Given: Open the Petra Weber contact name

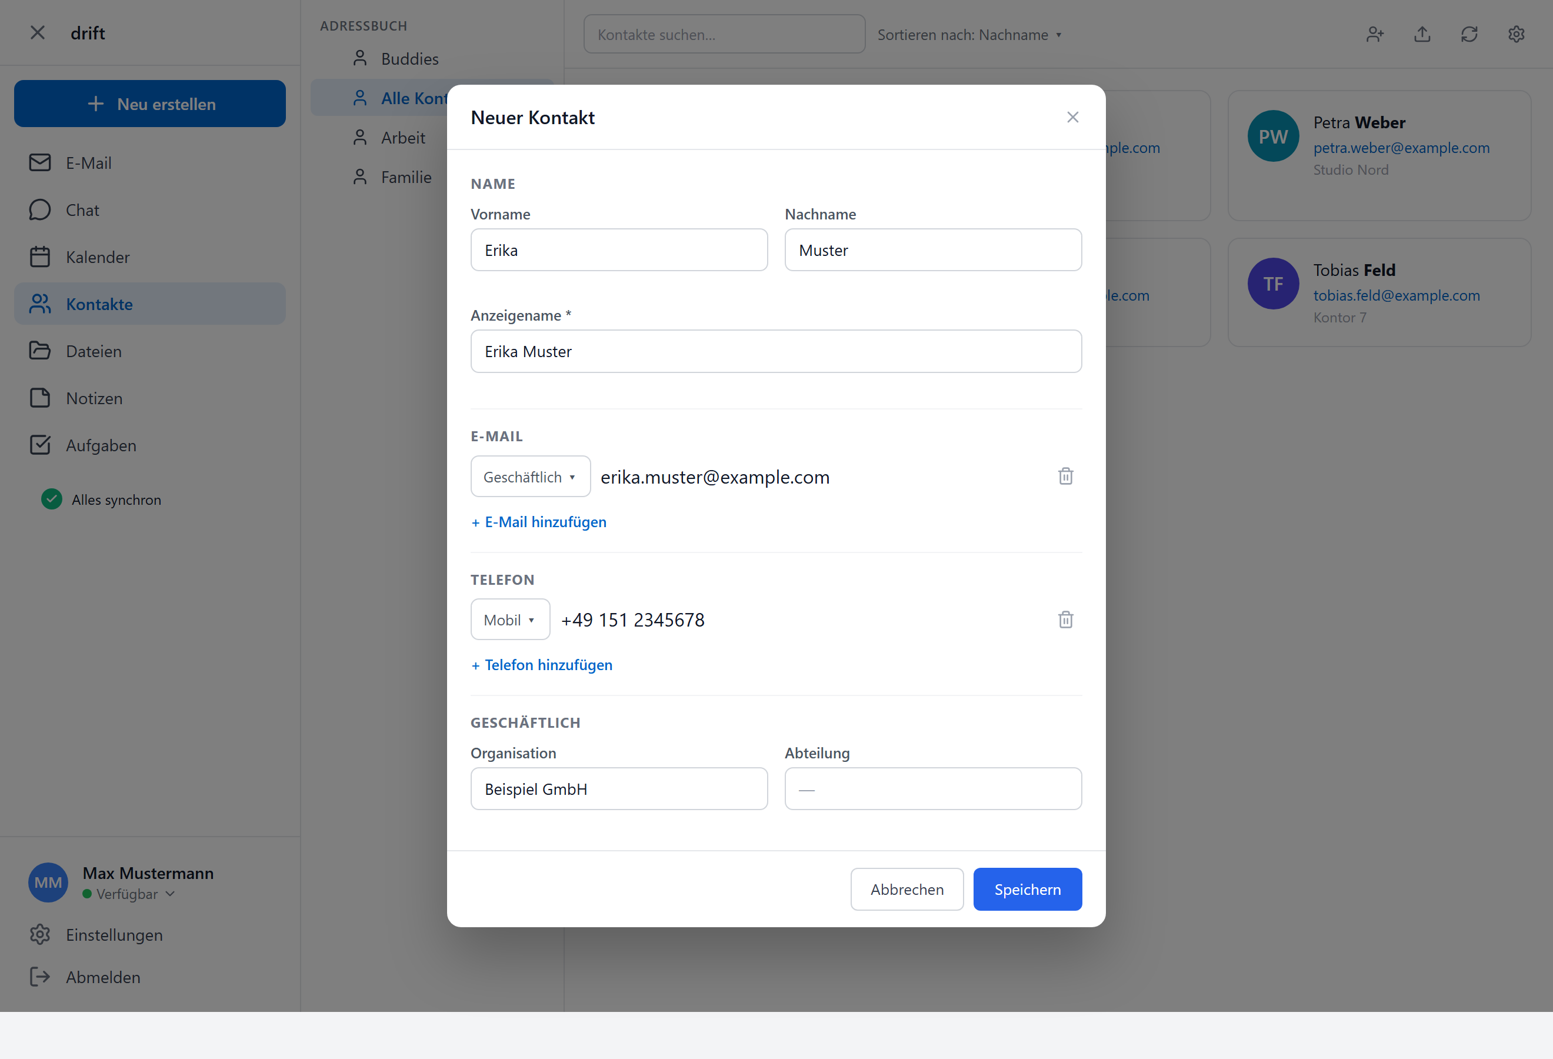Looking at the screenshot, I should 1359,122.
